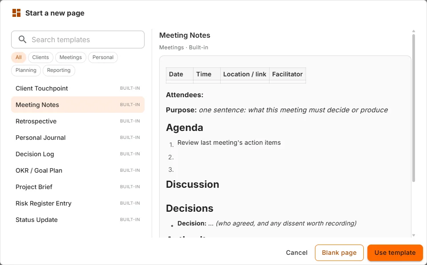Viewport: 427px width, 265px height.
Task: Click the magnifier icon in the search box
Action: pyautogui.click(x=22, y=40)
